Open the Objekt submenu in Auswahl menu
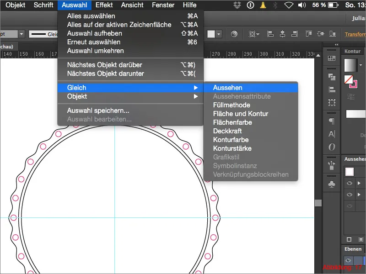 click(x=130, y=96)
